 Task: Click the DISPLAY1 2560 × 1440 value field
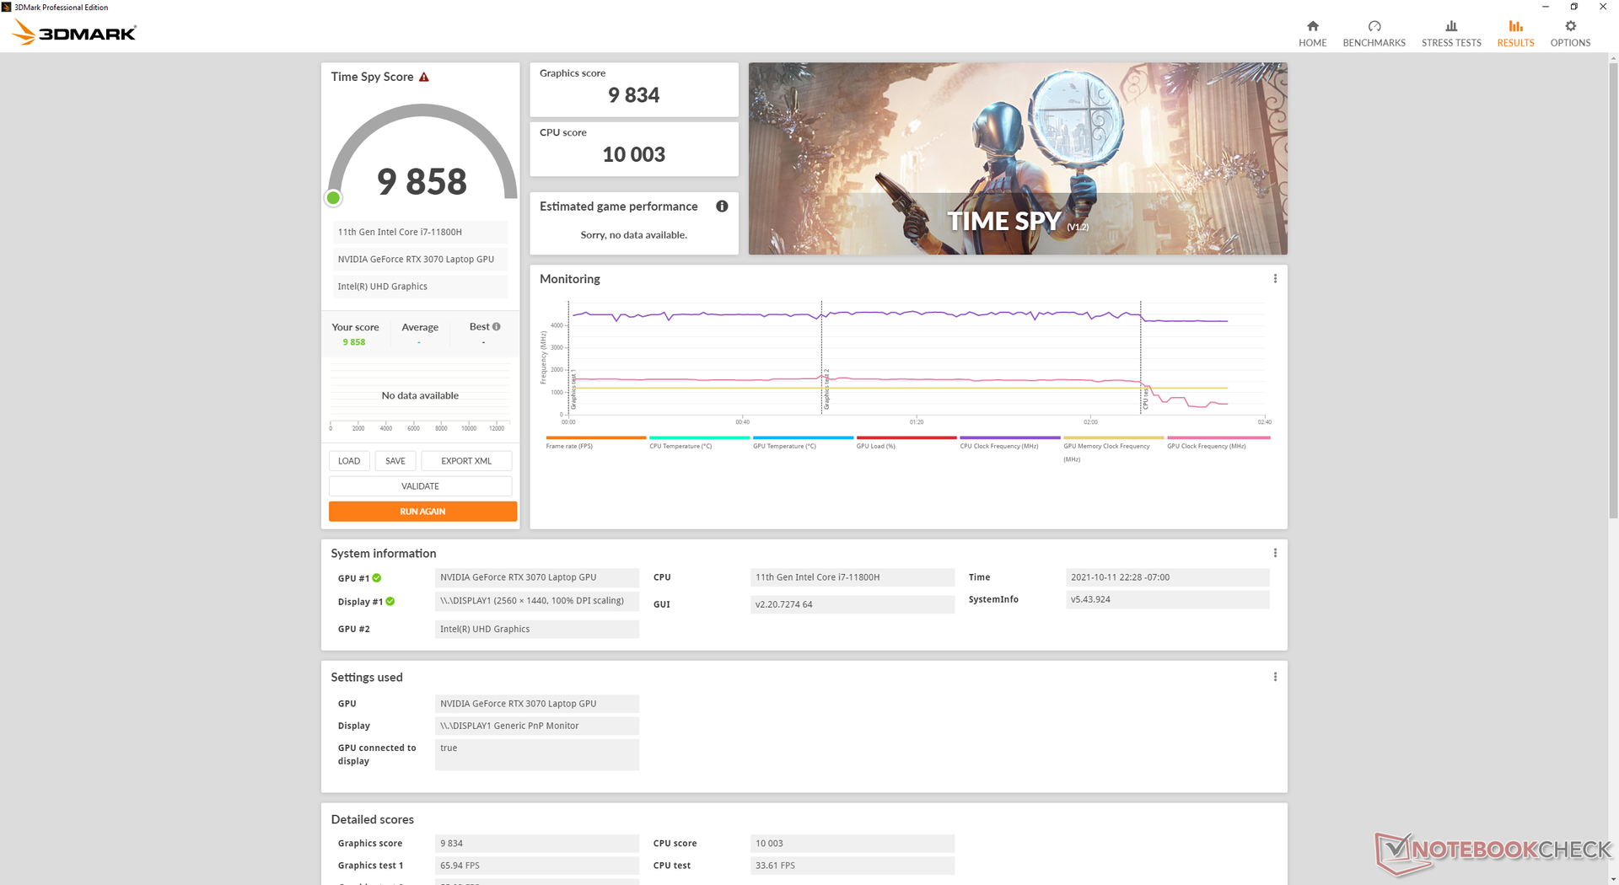click(x=537, y=601)
